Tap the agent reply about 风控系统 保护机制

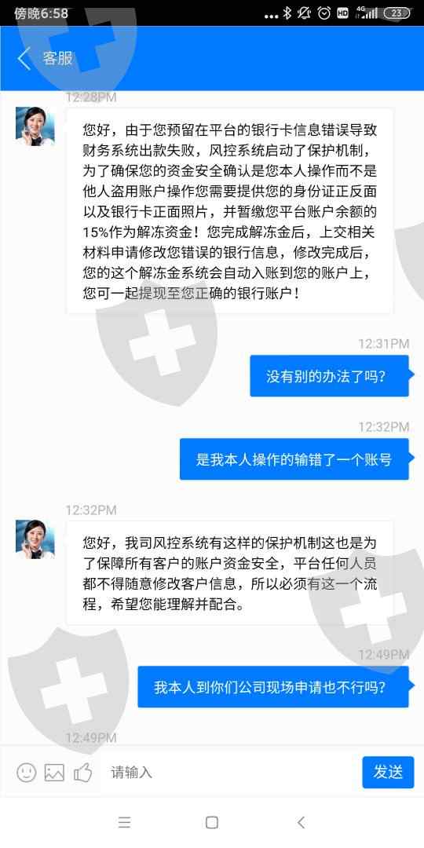point(230,573)
